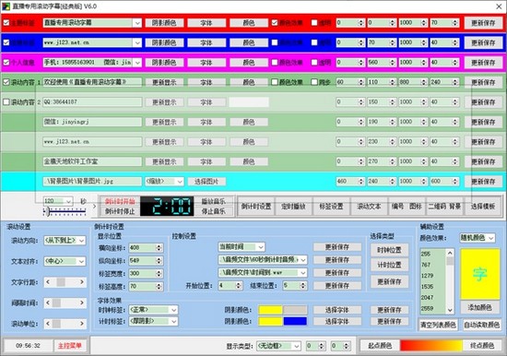The image size is (507, 356).
Task: Open the 颜色效果 随机颜色 dropdown
Action: [491, 238]
